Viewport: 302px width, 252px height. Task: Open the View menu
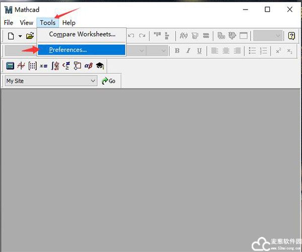[x=27, y=23]
